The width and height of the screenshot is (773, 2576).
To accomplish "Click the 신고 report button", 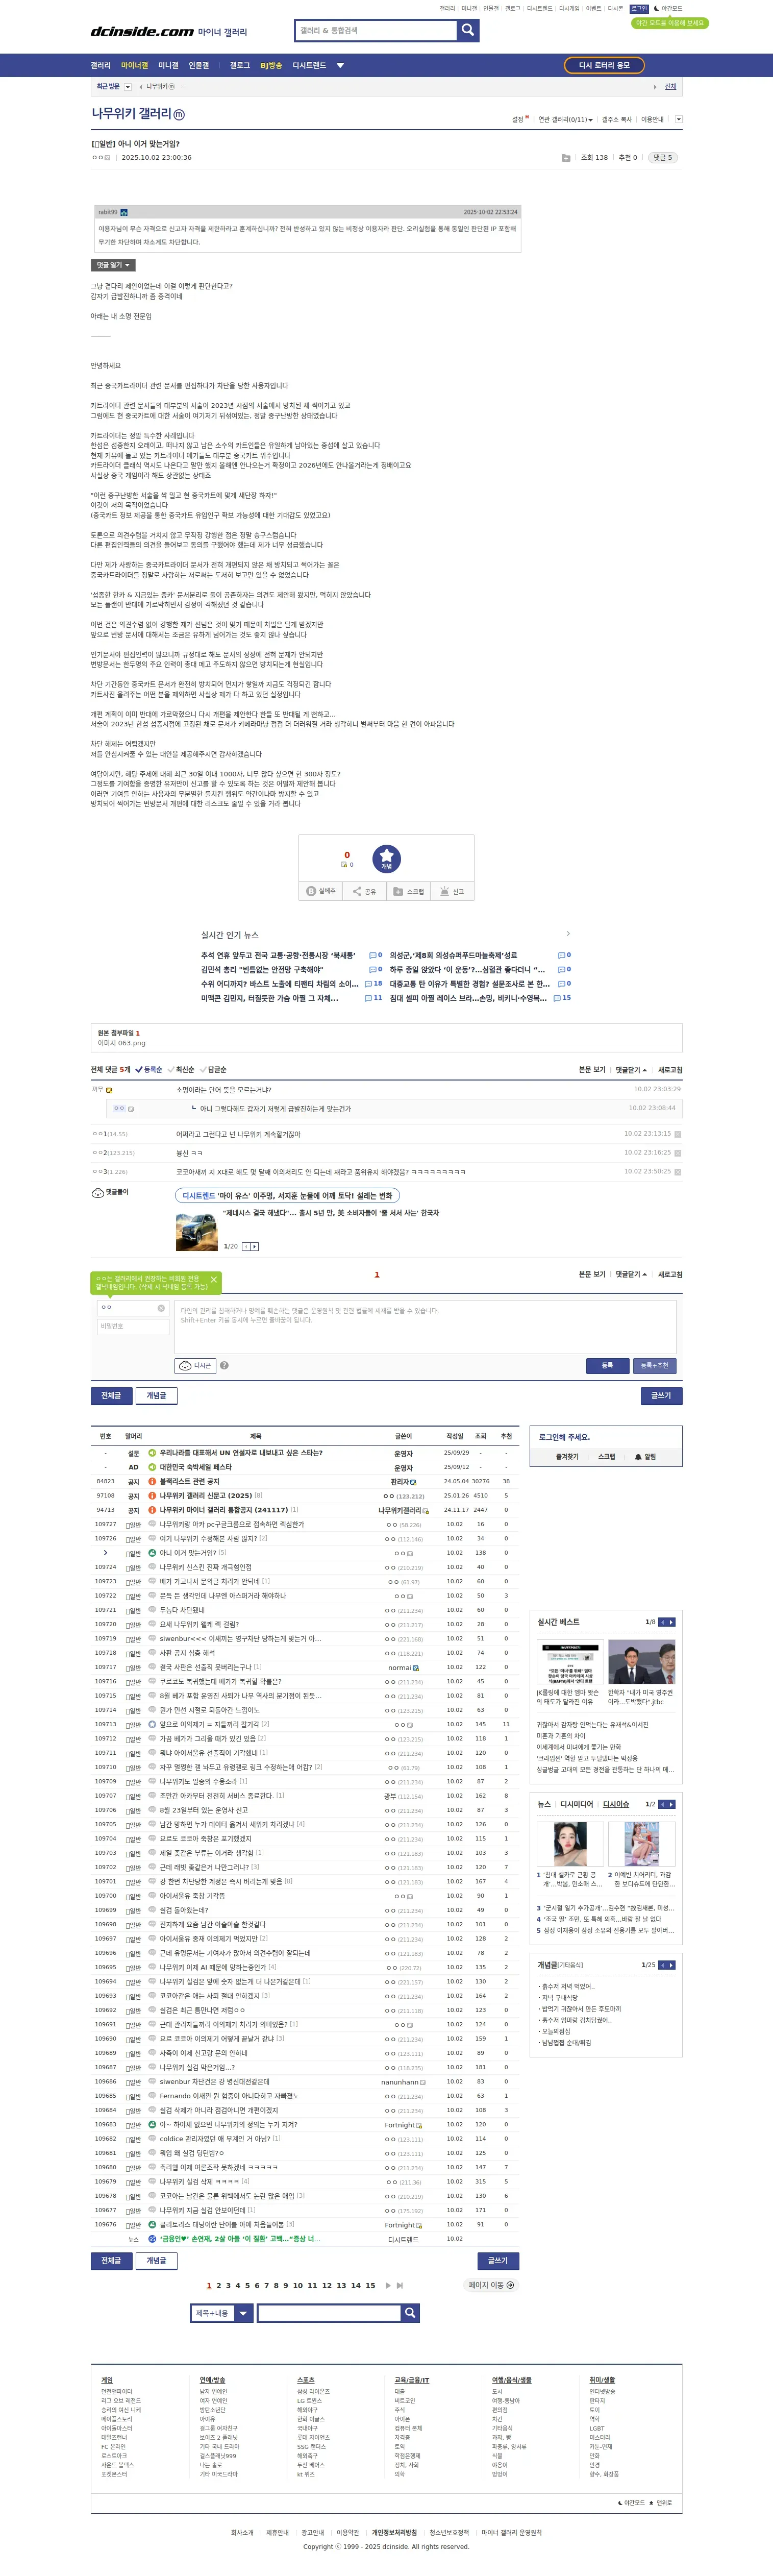I will pyautogui.click(x=452, y=891).
